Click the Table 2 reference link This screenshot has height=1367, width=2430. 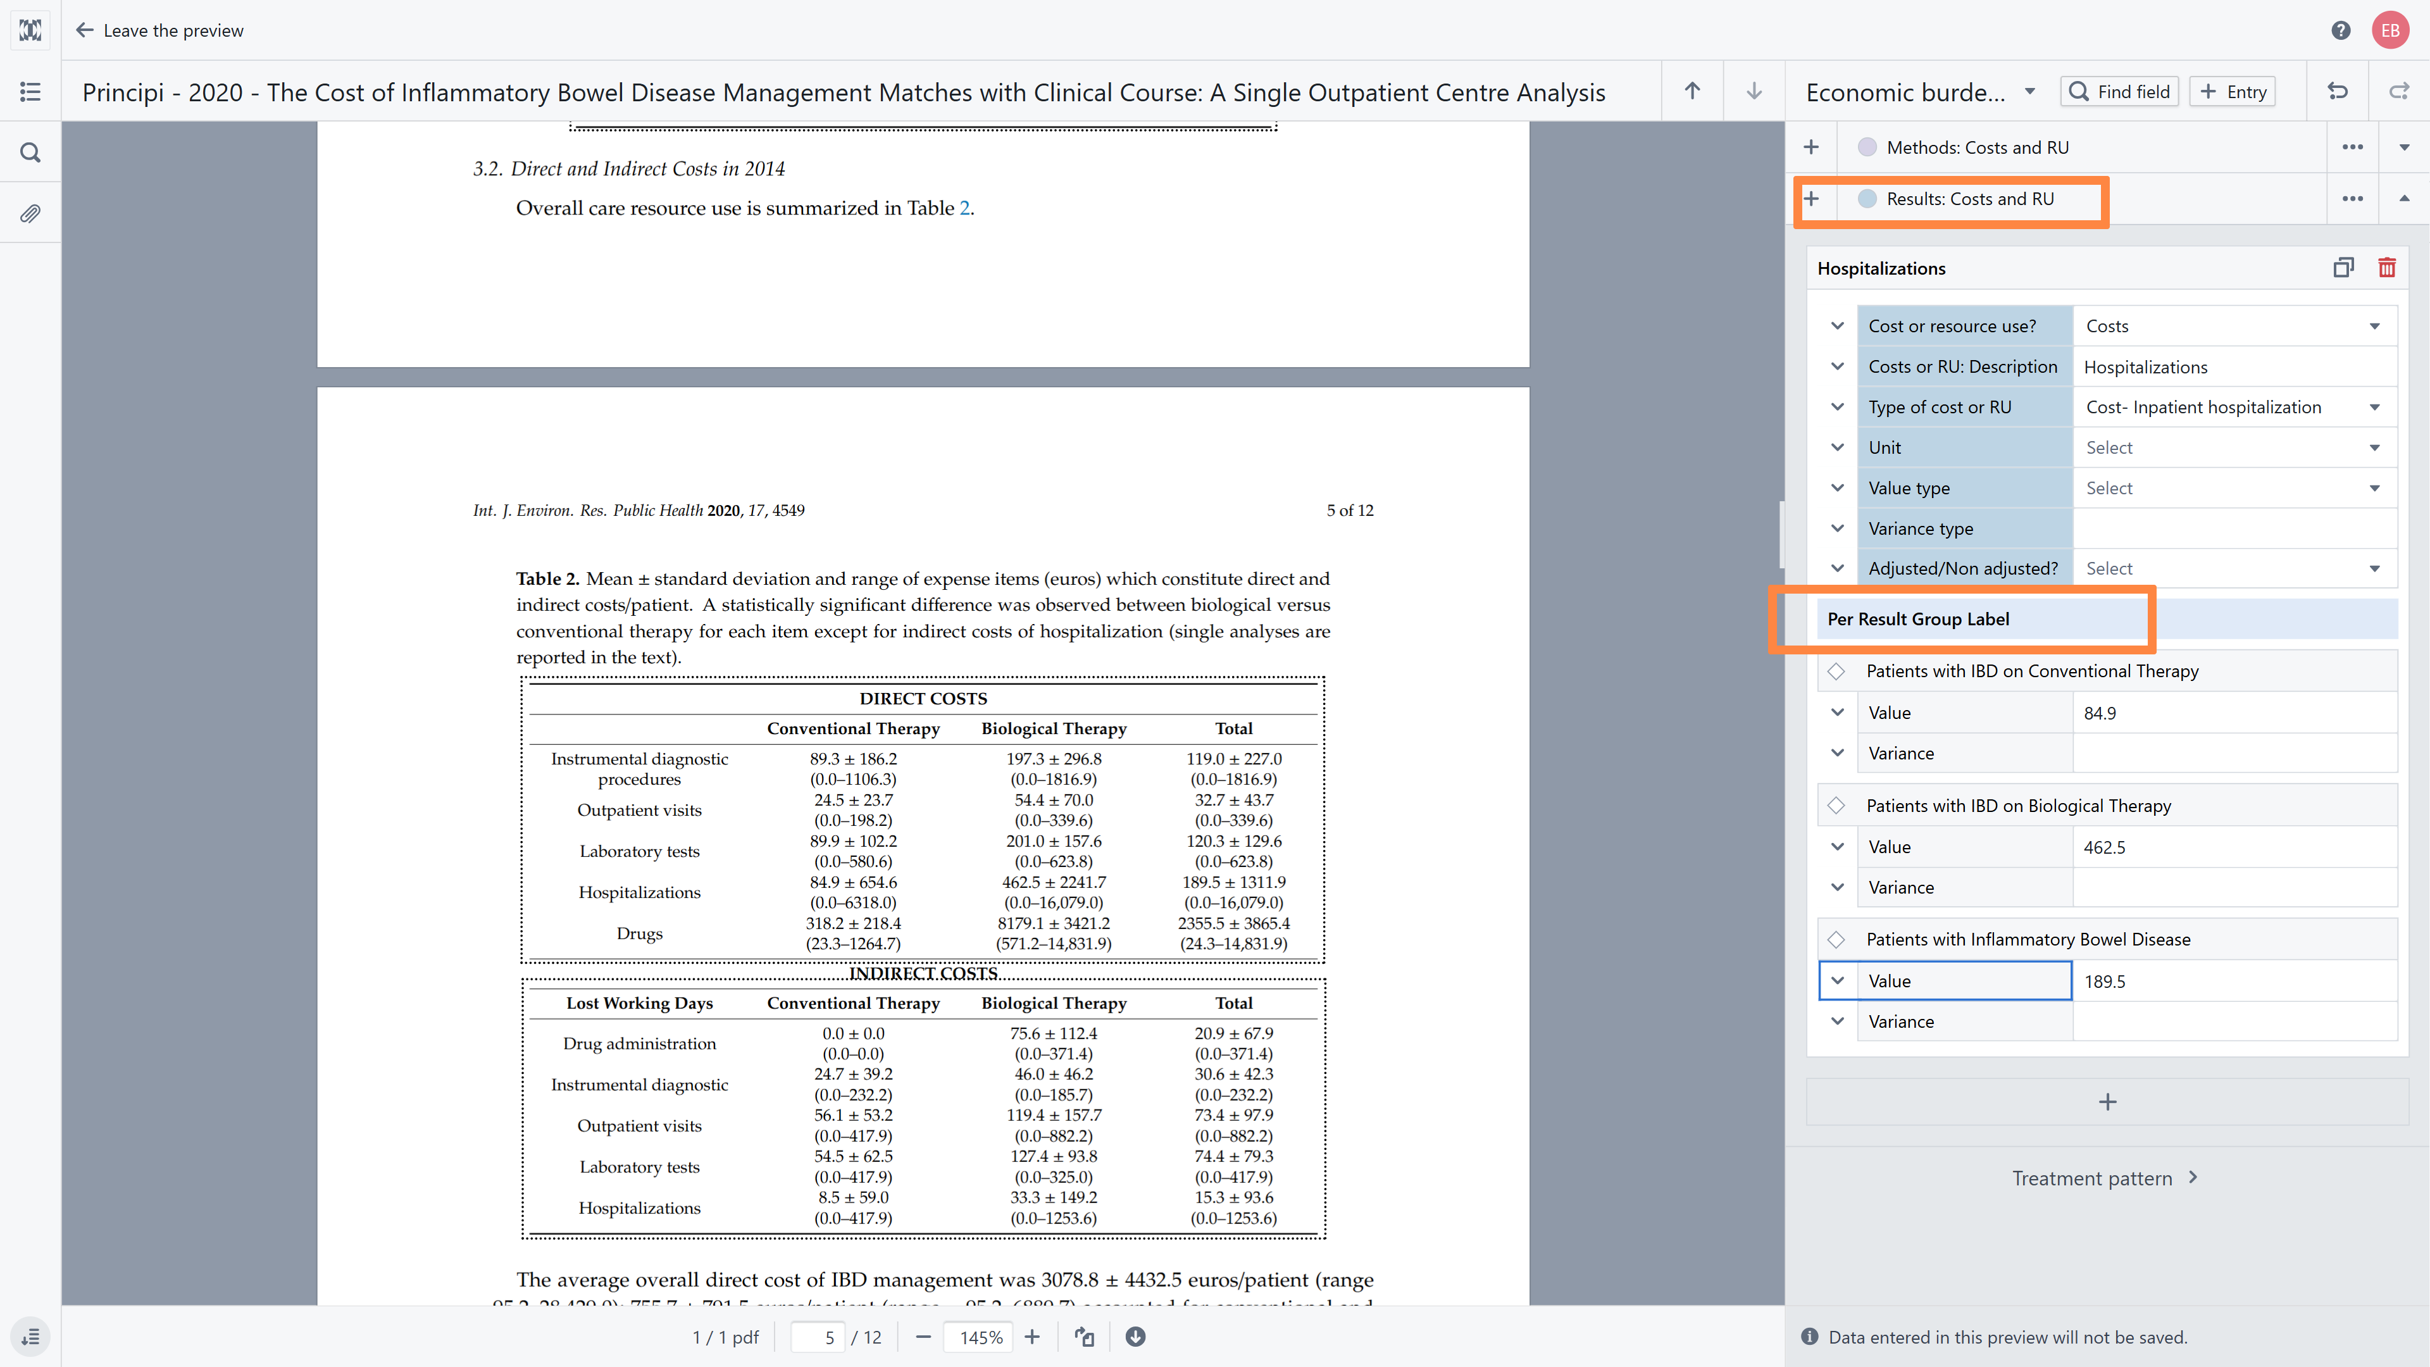click(x=964, y=208)
